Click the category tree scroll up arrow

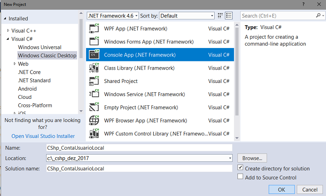click(x=81, y=13)
